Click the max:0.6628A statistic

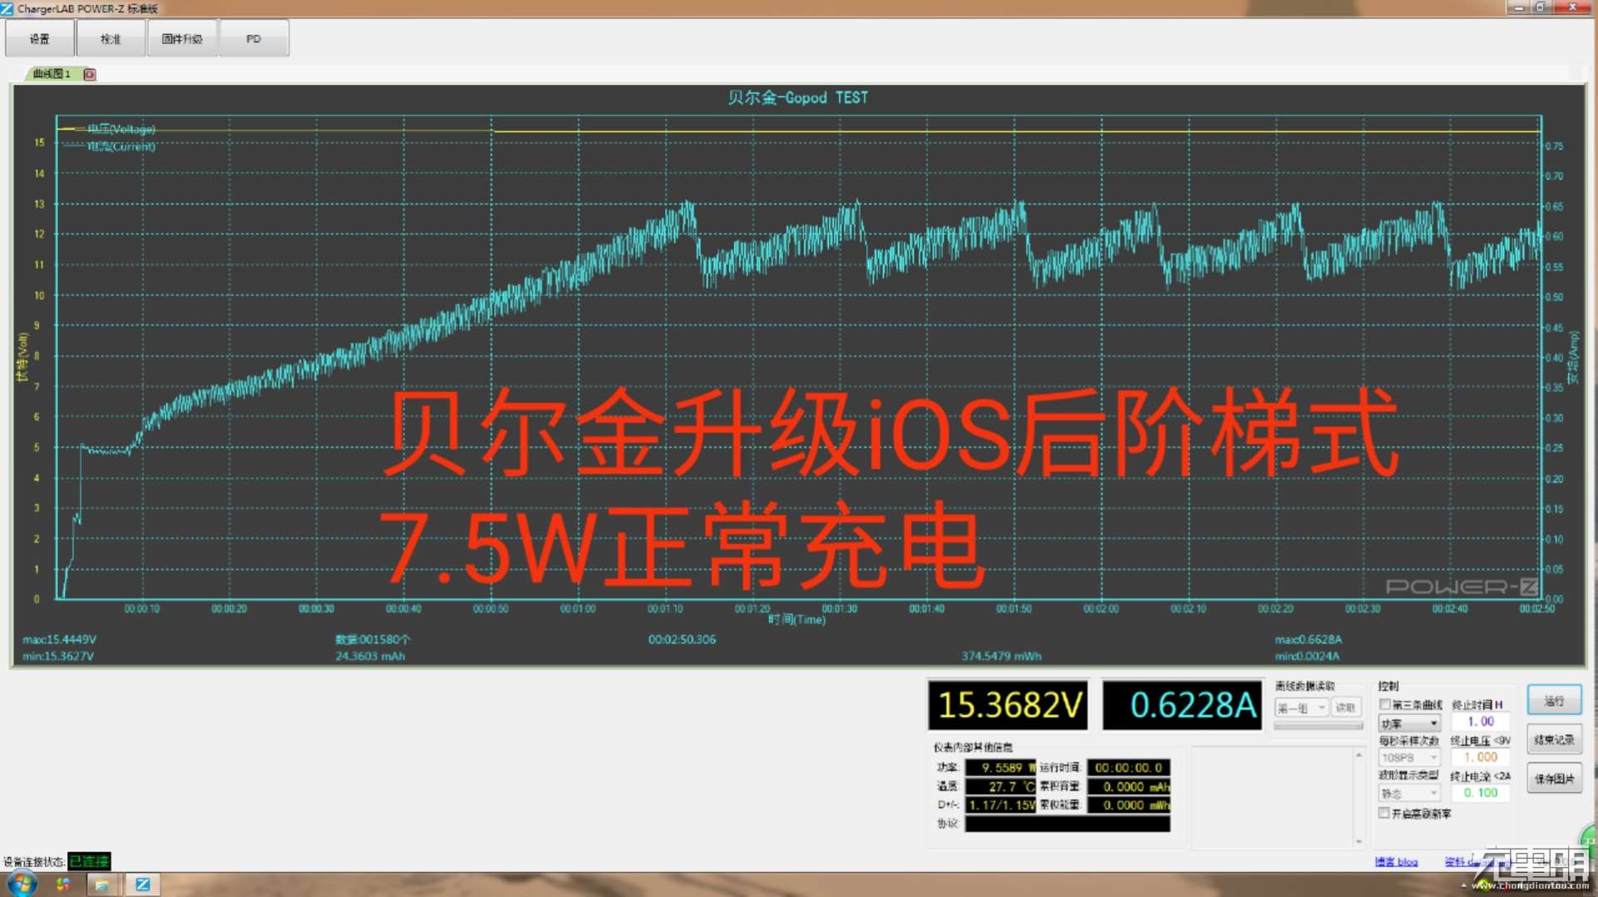click(x=1309, y=640)
